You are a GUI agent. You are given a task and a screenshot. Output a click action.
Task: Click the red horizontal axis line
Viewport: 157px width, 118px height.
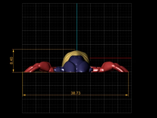(x=111, y=58)
